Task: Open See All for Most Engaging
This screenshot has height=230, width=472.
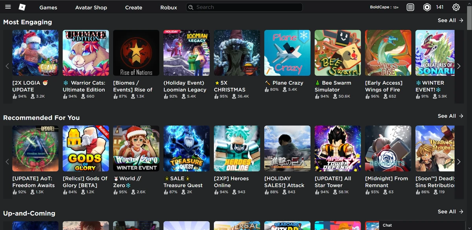Action: coord(450,20)
